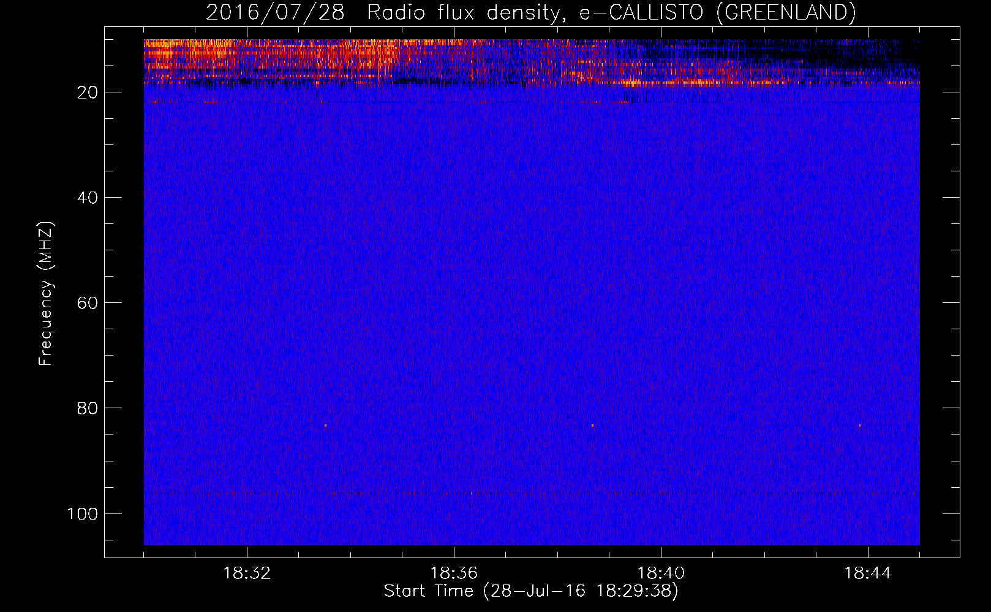Click the 100 MHz frequency tick label

point(83,513)
